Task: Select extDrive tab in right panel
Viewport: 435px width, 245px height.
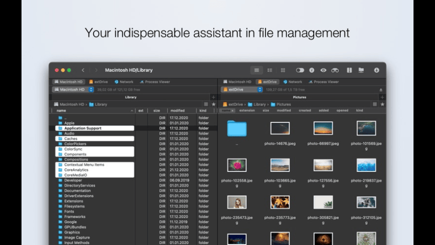Action: (267, 82)
